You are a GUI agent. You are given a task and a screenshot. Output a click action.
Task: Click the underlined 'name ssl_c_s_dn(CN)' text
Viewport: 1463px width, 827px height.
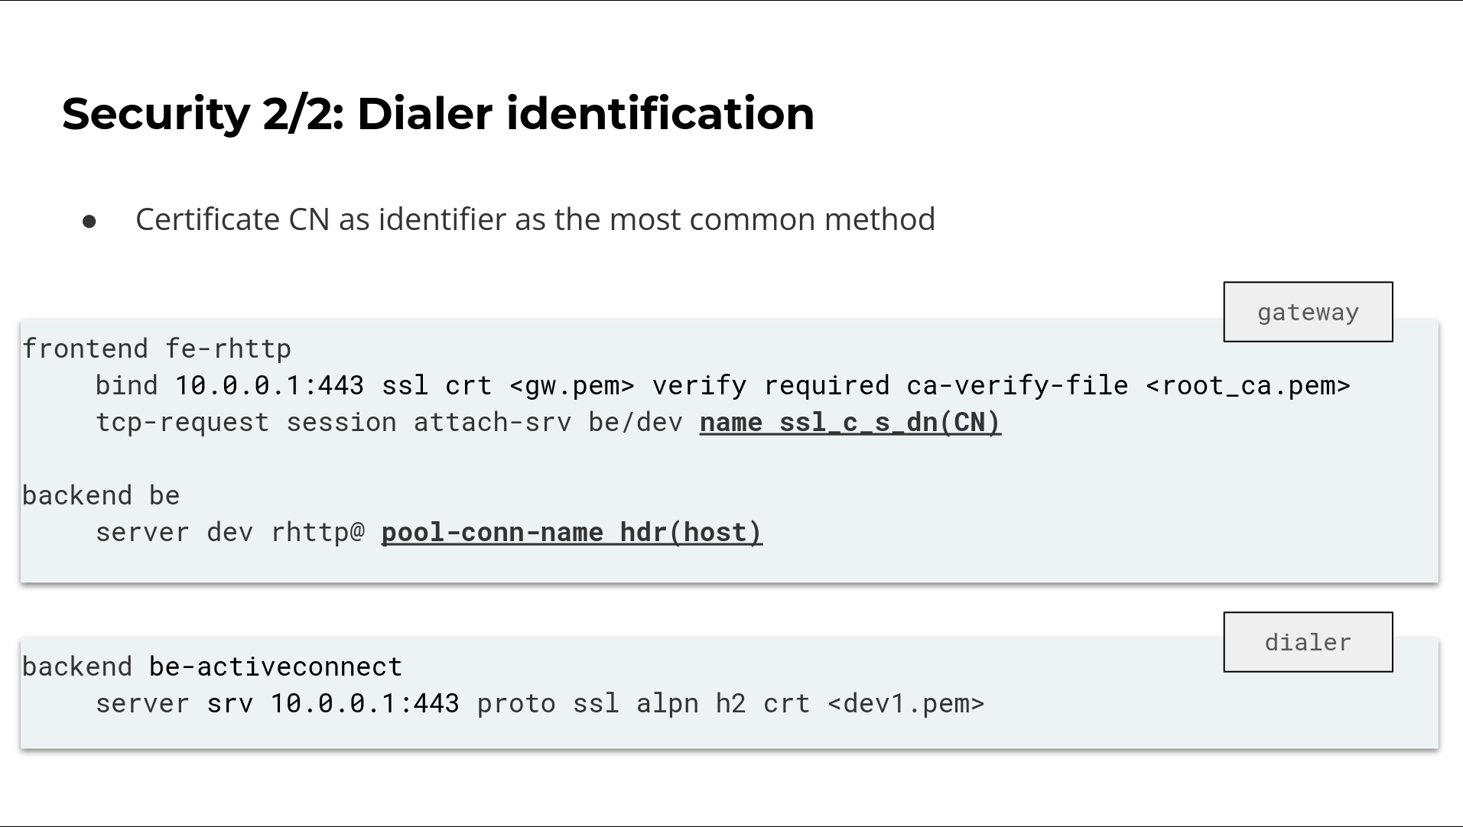tap(850, 423)
